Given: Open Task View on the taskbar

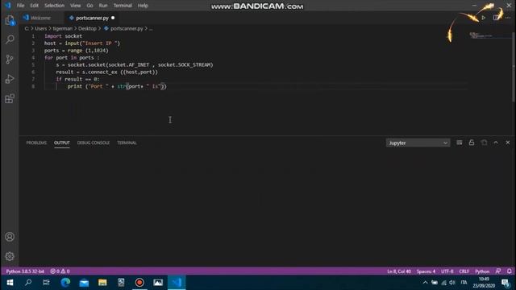Looking at the screenshot, I should (47, 283).
